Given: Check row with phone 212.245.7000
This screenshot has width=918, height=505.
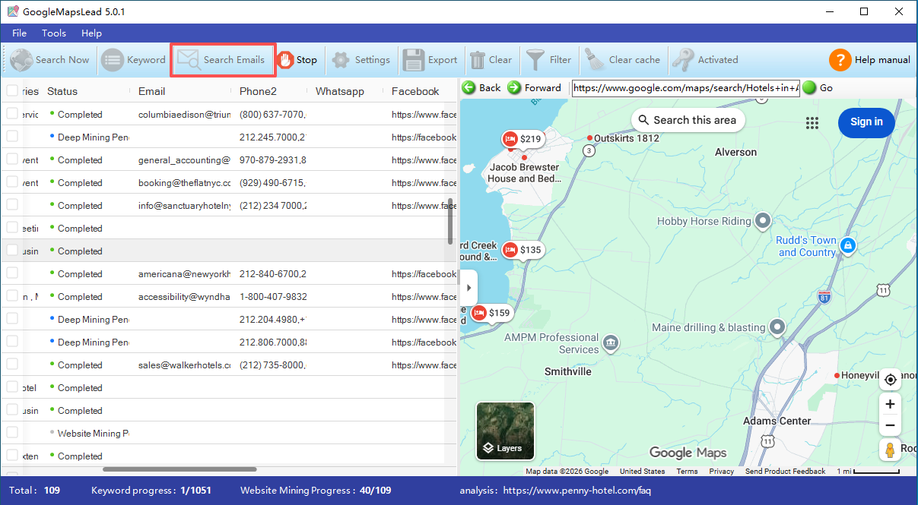Looking at the screenshot, I should coord(12,137).
